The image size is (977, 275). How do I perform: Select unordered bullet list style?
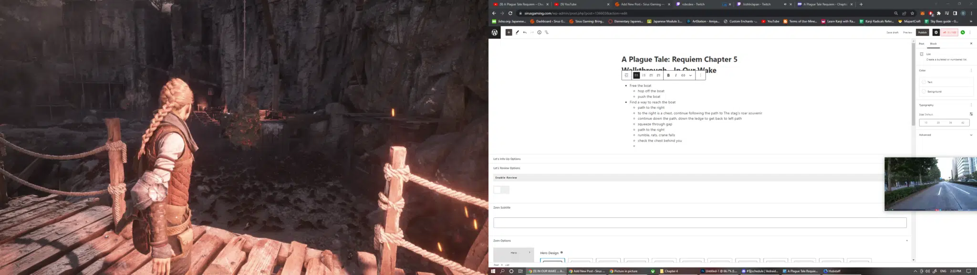pyautogui.click(x=636, y=75)
